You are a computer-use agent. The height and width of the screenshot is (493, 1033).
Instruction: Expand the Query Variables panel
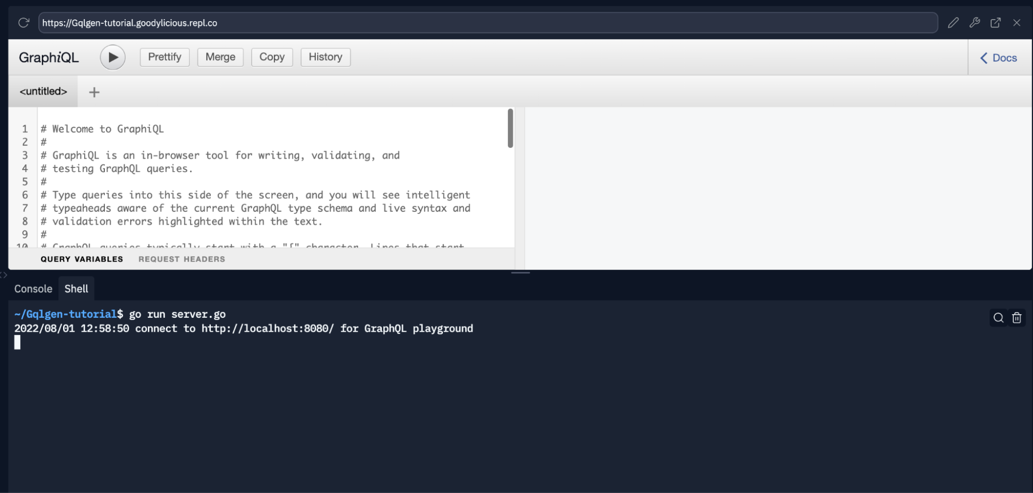point(82,259)
